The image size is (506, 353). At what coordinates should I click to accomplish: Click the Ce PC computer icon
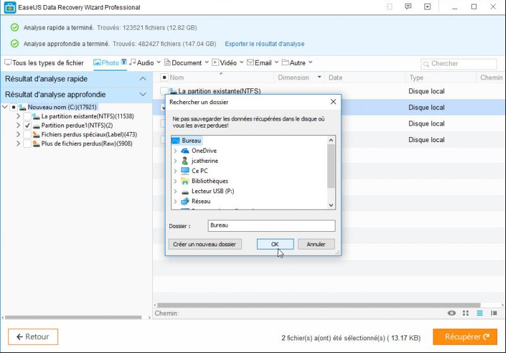click(x=185, y=171)
